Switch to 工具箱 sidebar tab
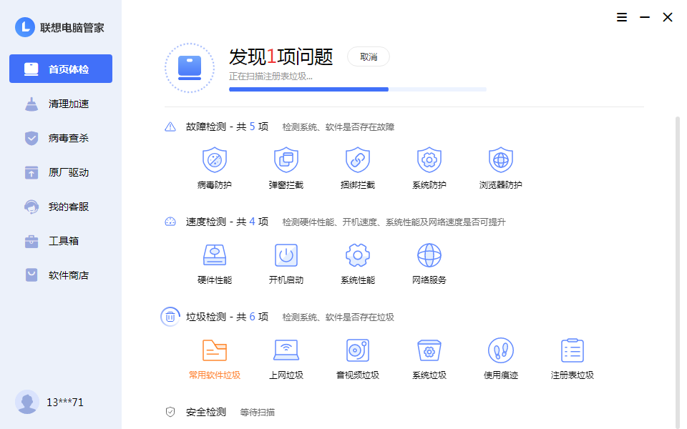The width and height of the screenshot is (687, 429). point(61,241)
